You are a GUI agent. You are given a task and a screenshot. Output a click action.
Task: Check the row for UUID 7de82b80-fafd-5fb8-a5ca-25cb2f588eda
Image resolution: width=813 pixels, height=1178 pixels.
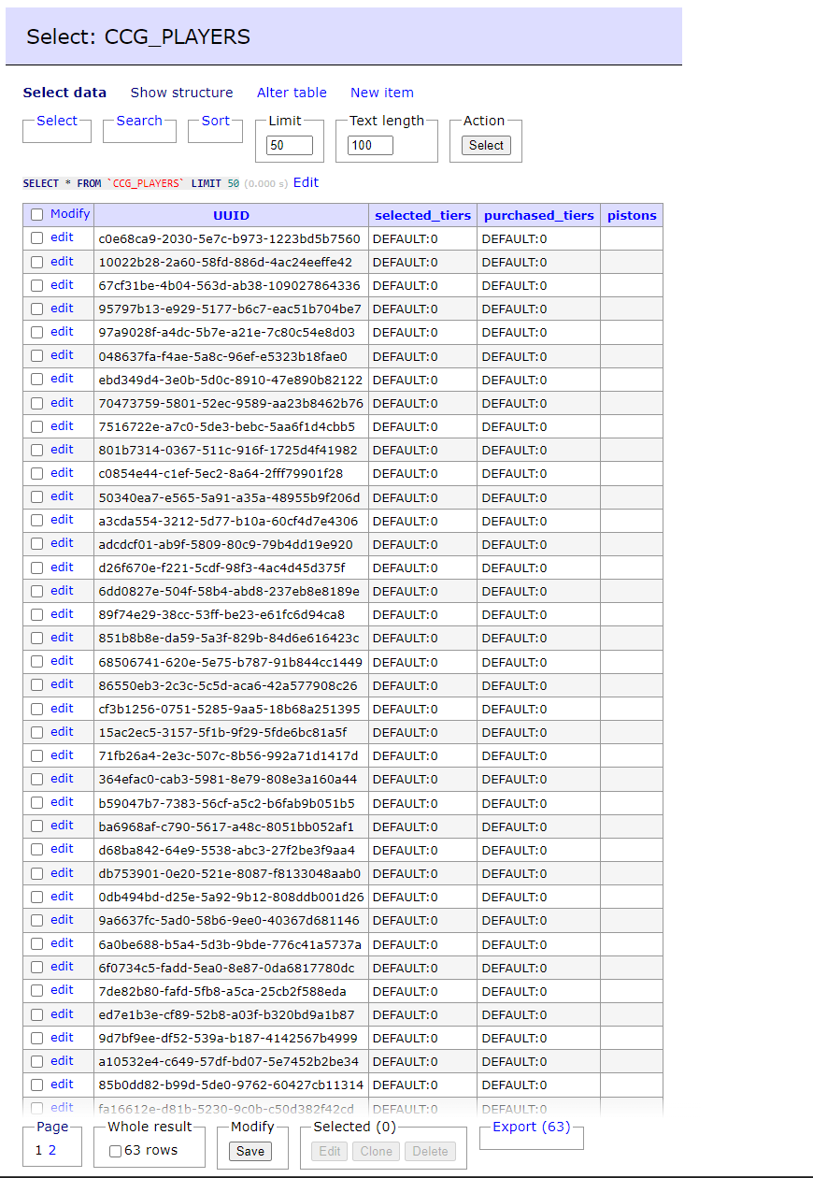point(37,990)
